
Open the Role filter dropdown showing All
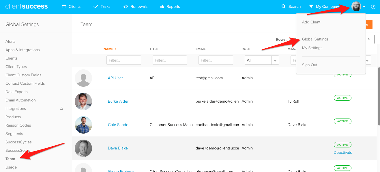[x=262, y=60]
